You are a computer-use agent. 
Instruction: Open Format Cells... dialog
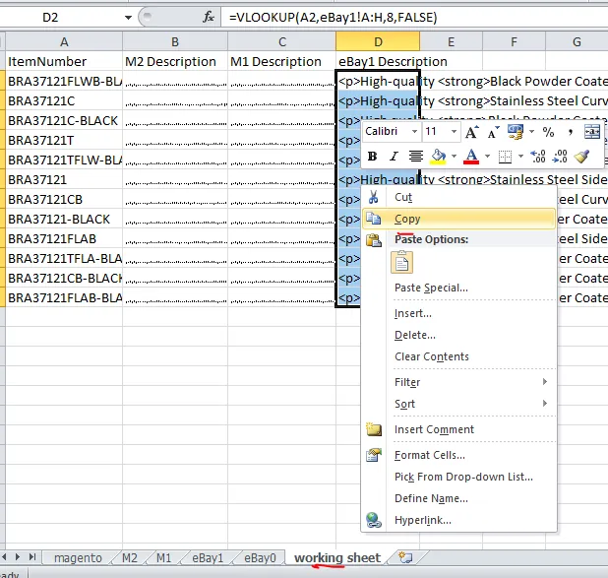[x=458, y=455]
